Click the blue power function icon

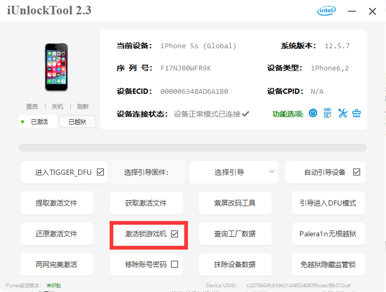click(x=313, y=113)
